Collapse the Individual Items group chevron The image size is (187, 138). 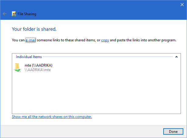click(x=176, y=57)
